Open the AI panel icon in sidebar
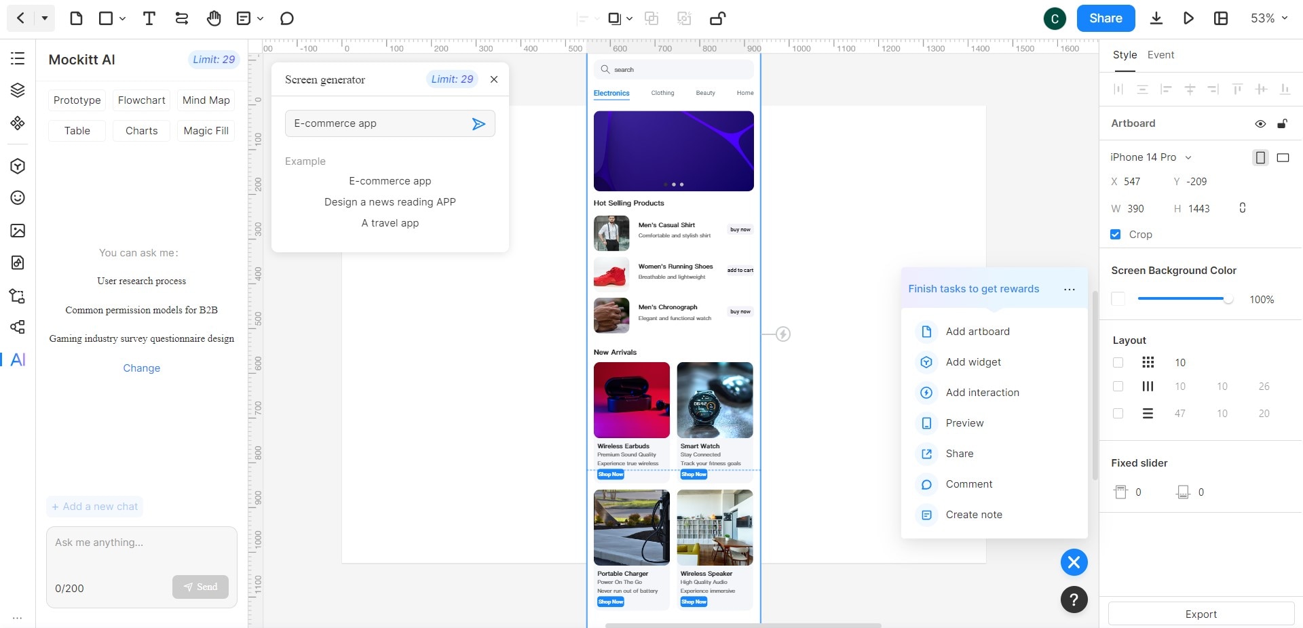This screenshot has height=628, width=1303. (x=18, y=359)
